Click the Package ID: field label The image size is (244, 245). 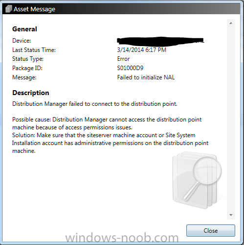point(27,68)
